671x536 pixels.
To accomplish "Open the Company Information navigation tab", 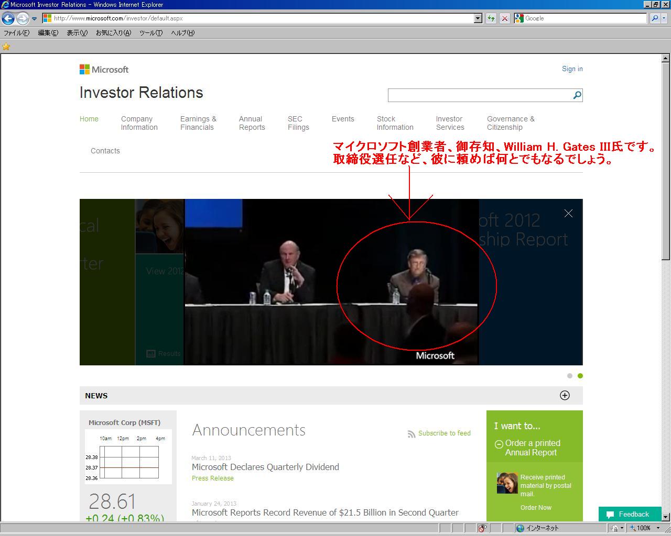I will pos(139,124).
